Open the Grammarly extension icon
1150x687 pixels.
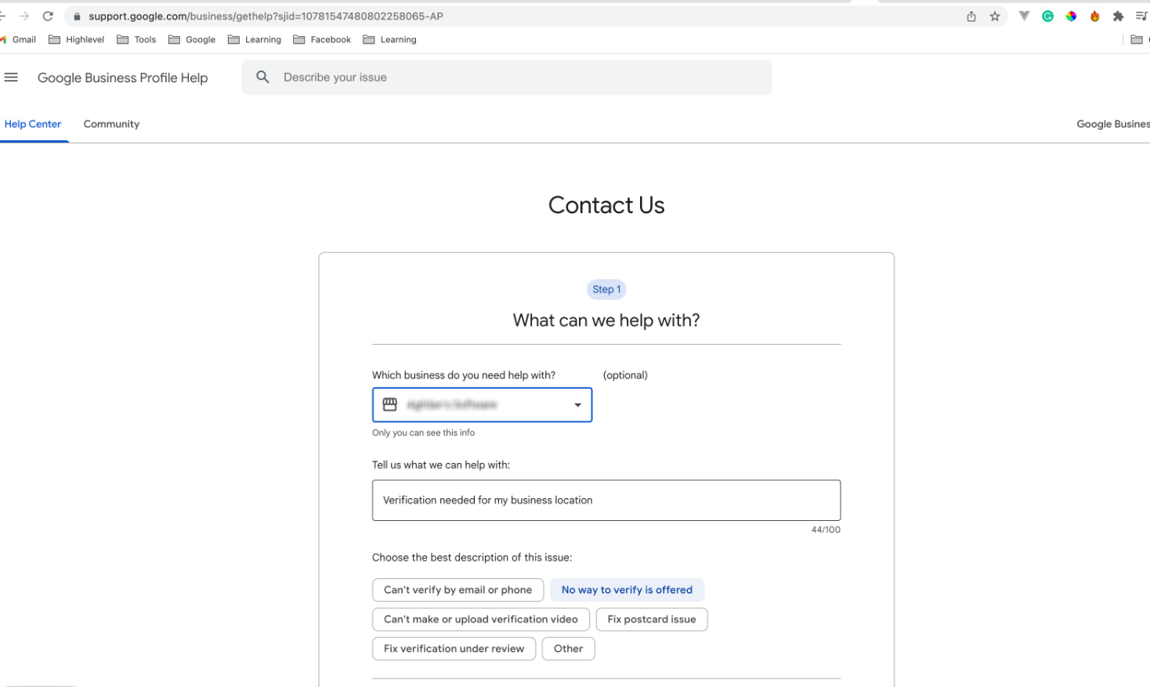click(x=1047, y=16)
